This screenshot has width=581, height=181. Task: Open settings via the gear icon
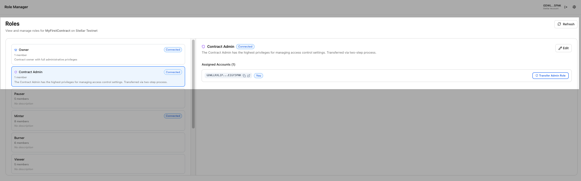pos(574,7)
